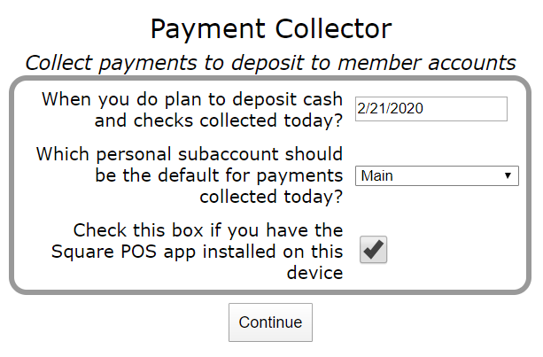Click the "collected today?" subaccount label text

click(271, 197)
